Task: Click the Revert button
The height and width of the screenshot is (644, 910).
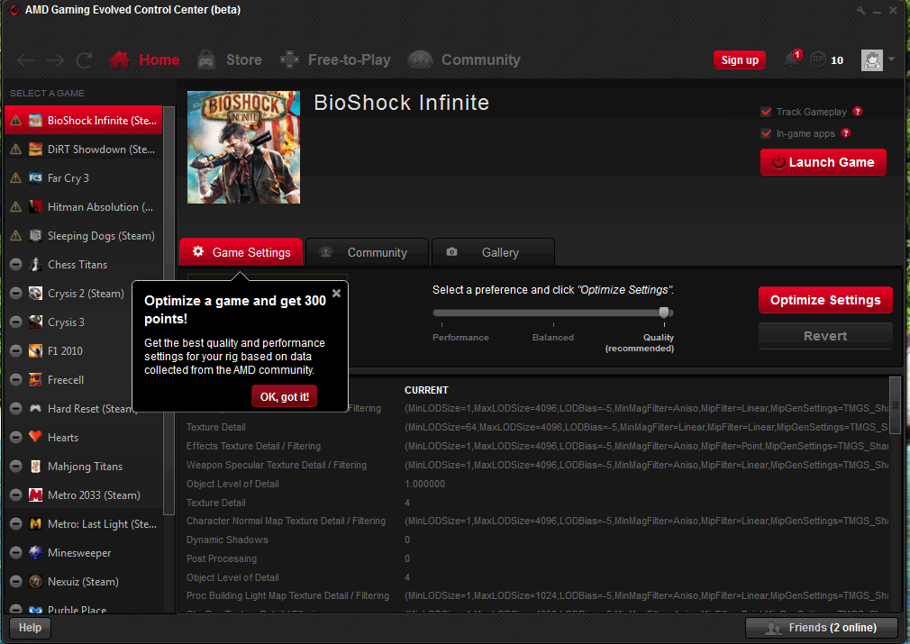Action: click(825, 336)
